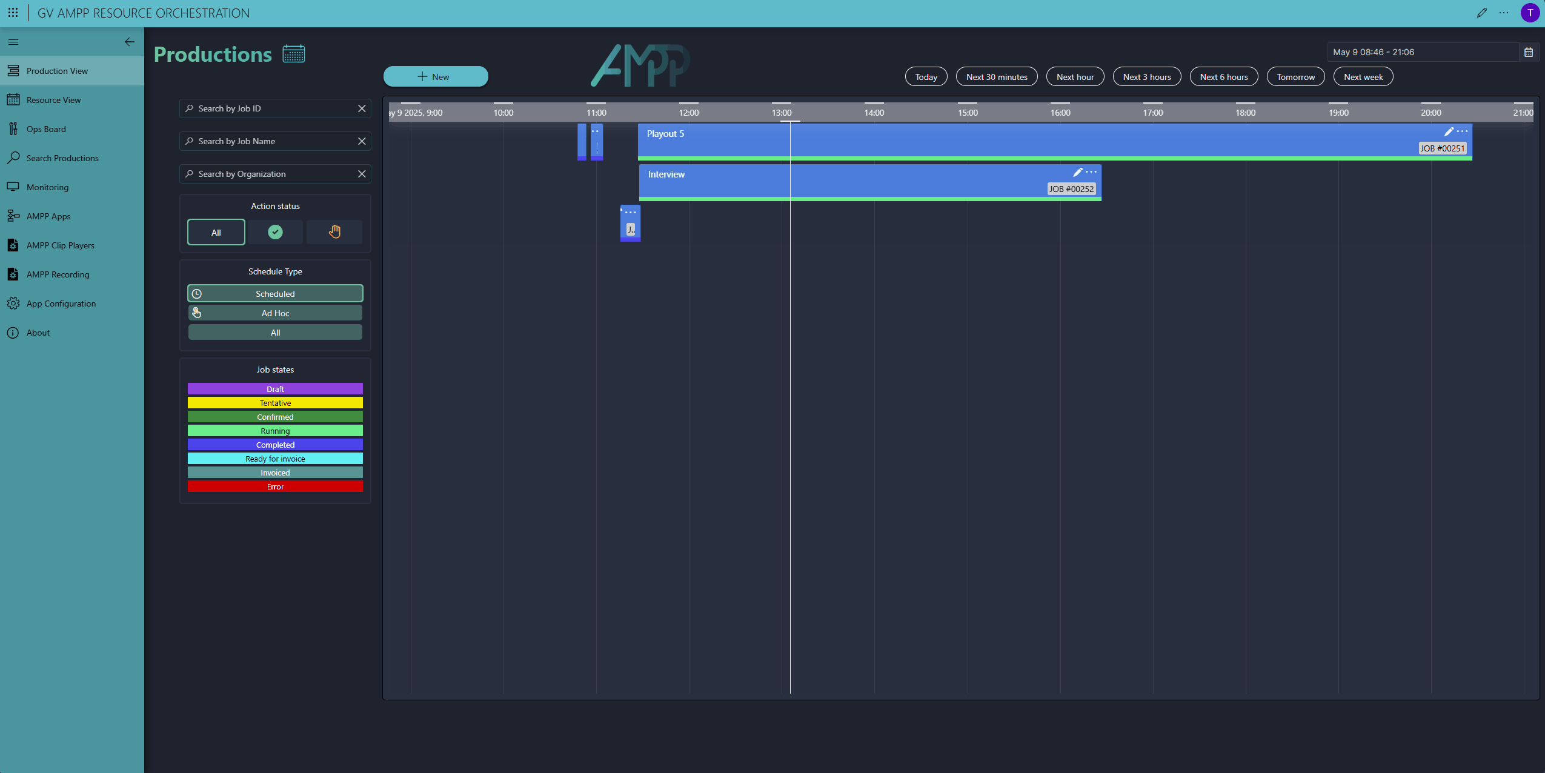Click the pencil edit icon in header
1545x773 pixels.
pos(1482,13)
